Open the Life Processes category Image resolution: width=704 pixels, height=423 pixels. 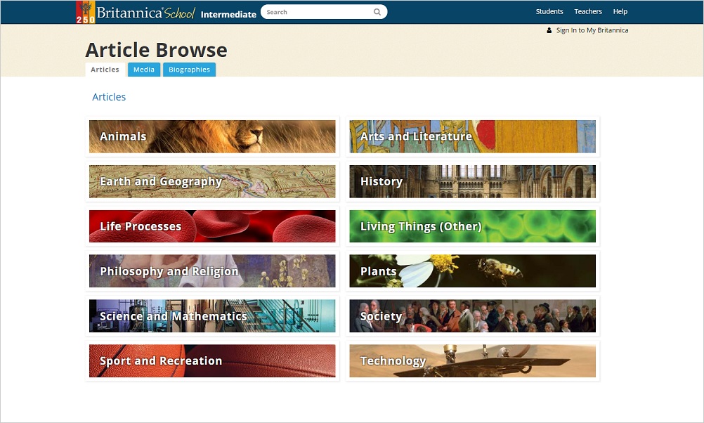(212, 226)
